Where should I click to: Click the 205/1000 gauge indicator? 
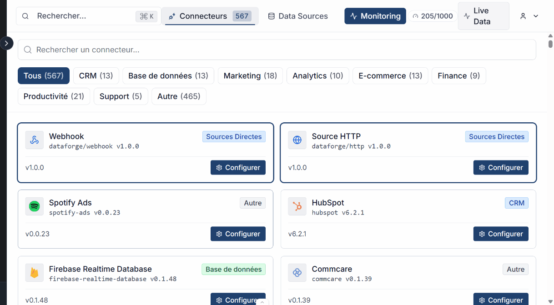(x=433, y=15)
